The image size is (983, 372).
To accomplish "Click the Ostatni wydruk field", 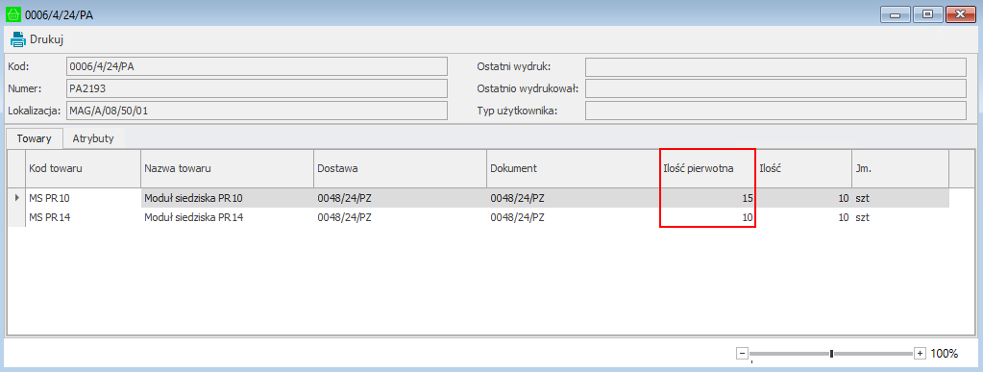I will click(775, 66).
